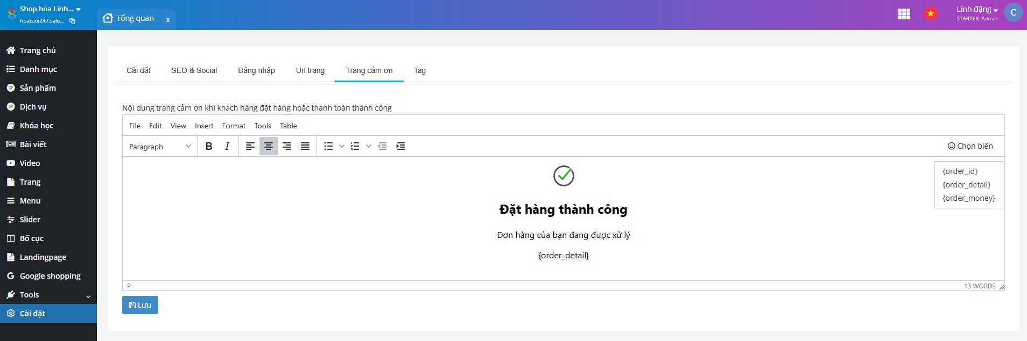Viewport: 1027px width, 341px height.
Task: Click the Vietnam flag language icon
Action: click(931, 14)
